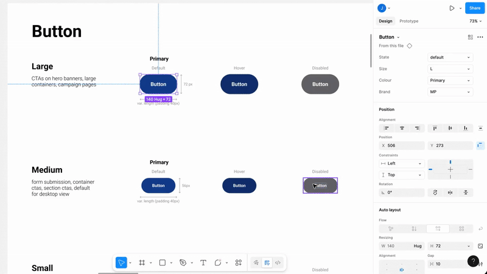Flip the selection horizontally
487x274 pixels.
[x=450, y=192]
